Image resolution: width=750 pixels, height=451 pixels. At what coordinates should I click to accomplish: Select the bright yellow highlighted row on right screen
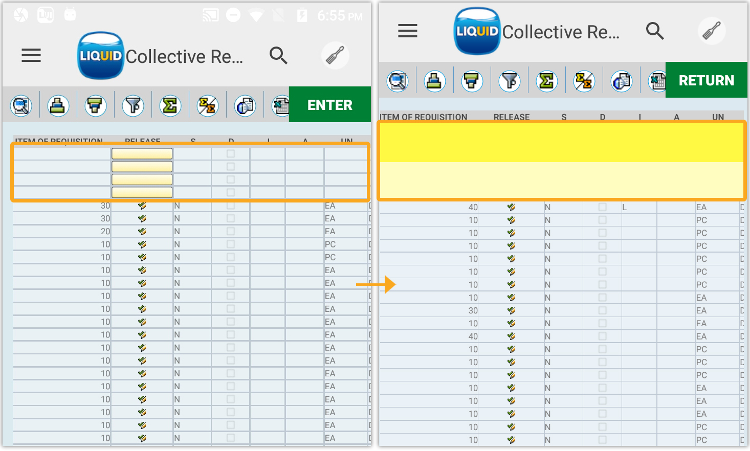(561, 143)
